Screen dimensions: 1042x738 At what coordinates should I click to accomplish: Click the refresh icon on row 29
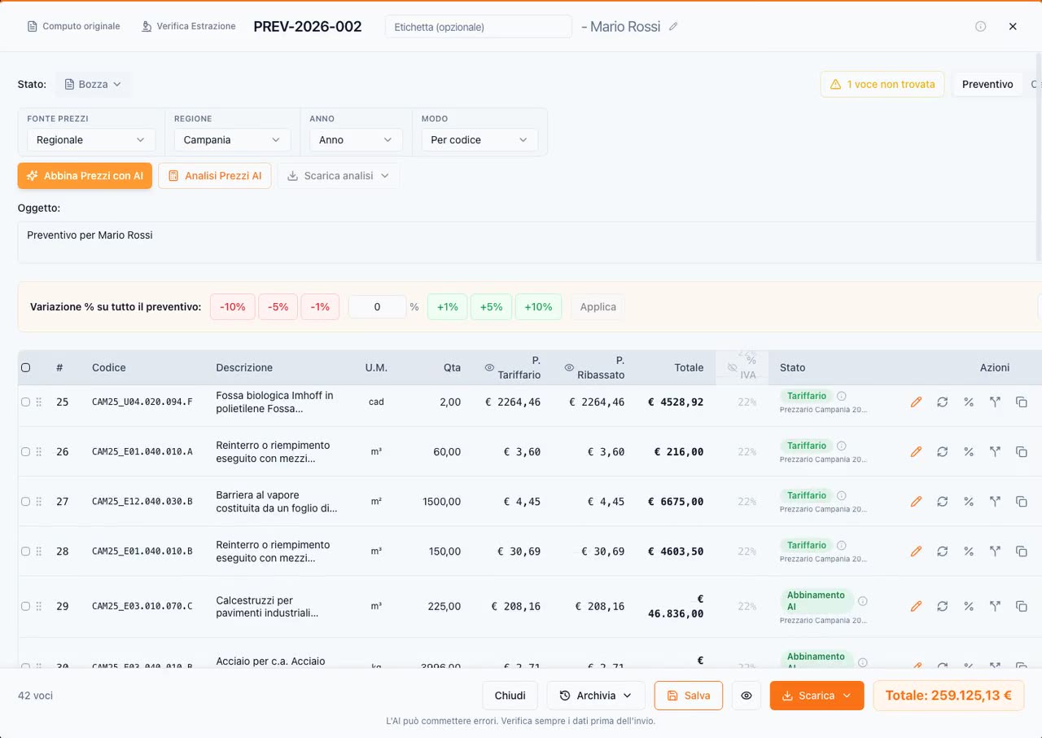943,606
